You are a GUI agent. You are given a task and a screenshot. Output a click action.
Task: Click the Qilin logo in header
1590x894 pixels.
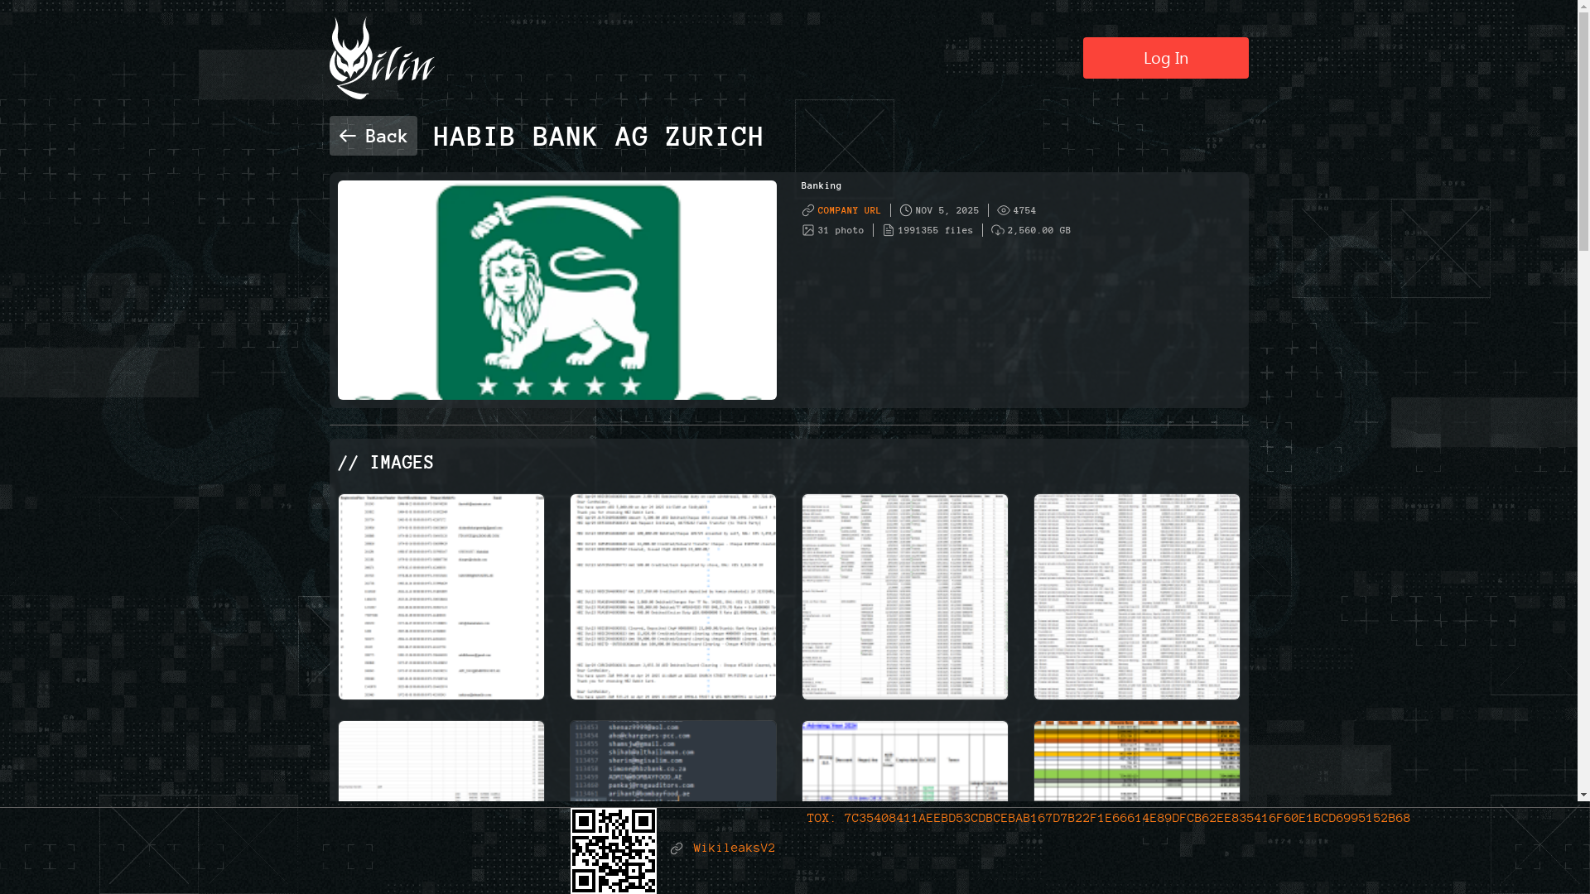point(382,58)
